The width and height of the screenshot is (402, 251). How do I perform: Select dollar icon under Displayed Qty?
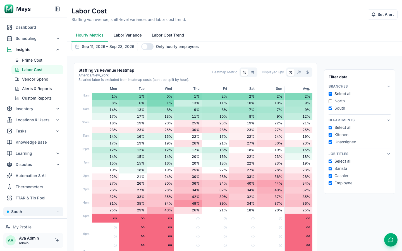[x=308, y=72]
